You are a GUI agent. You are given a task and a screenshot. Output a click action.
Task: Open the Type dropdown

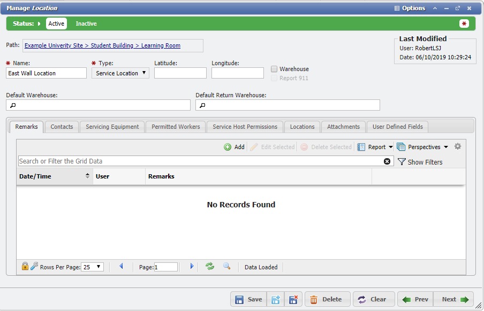(120, 73)
